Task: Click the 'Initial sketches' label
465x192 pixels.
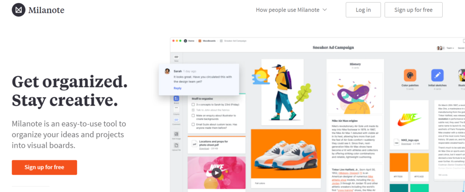Action: click(437, 85)
